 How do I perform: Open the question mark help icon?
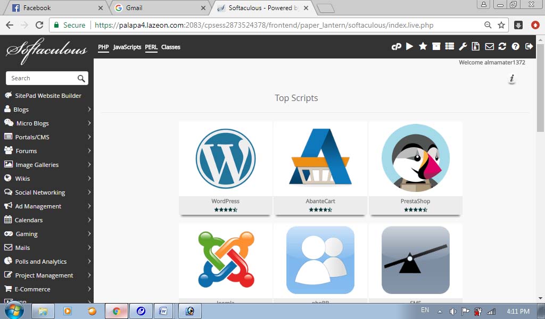(x=515, y=47)
